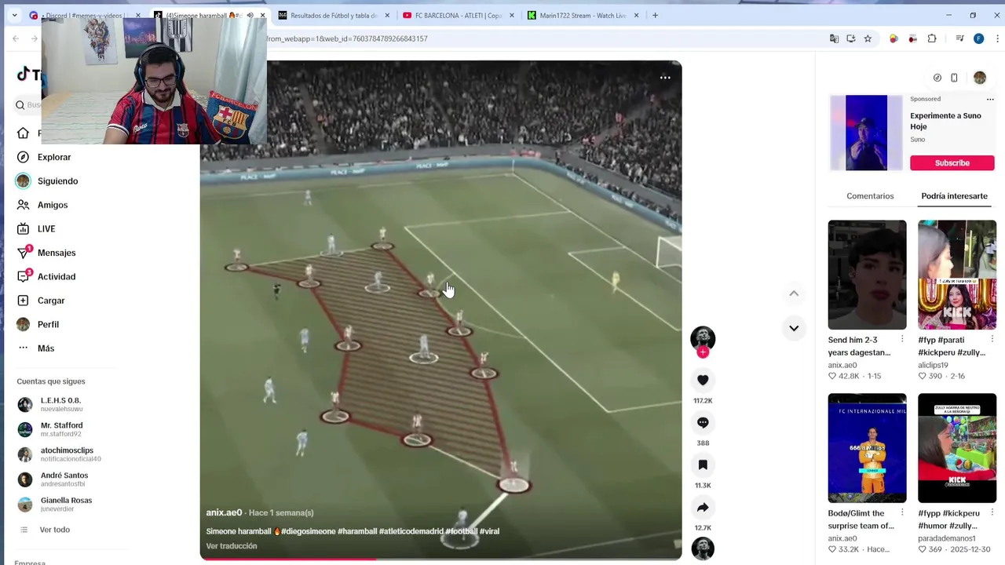
Task: Open options for 'Send him 2-3 years' video
Action: point(902,339)
